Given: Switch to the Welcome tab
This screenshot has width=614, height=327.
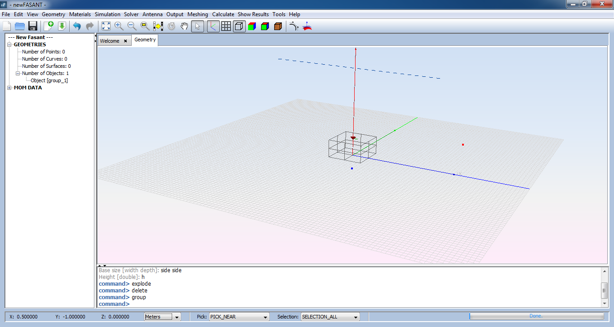Looking at the screenshot, I should [110, 41].
